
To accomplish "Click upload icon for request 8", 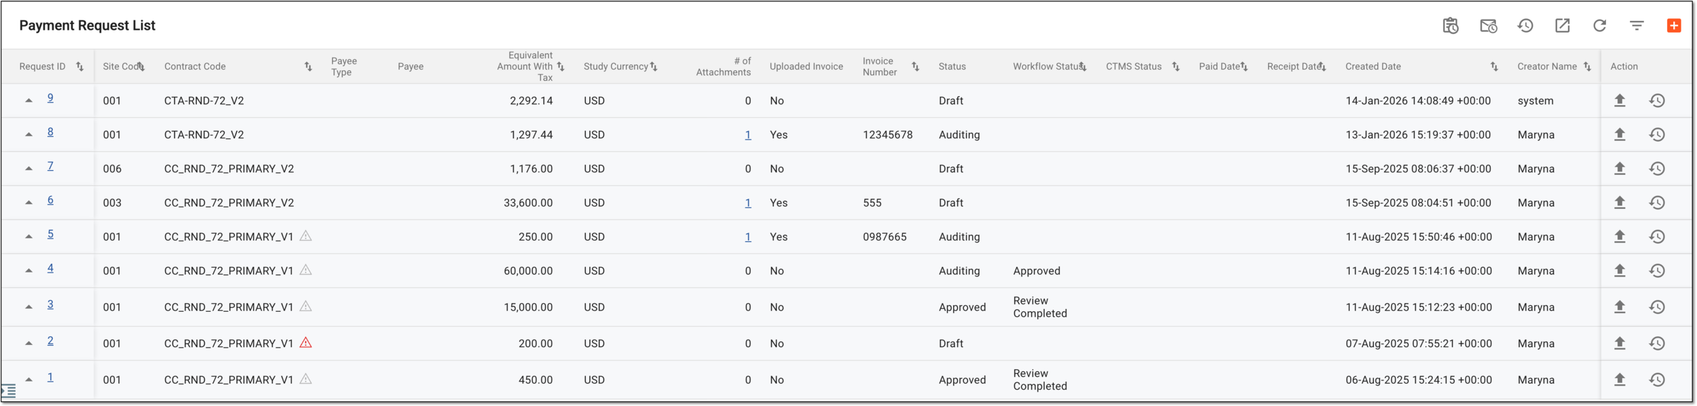I will [x=1620, y=134].
